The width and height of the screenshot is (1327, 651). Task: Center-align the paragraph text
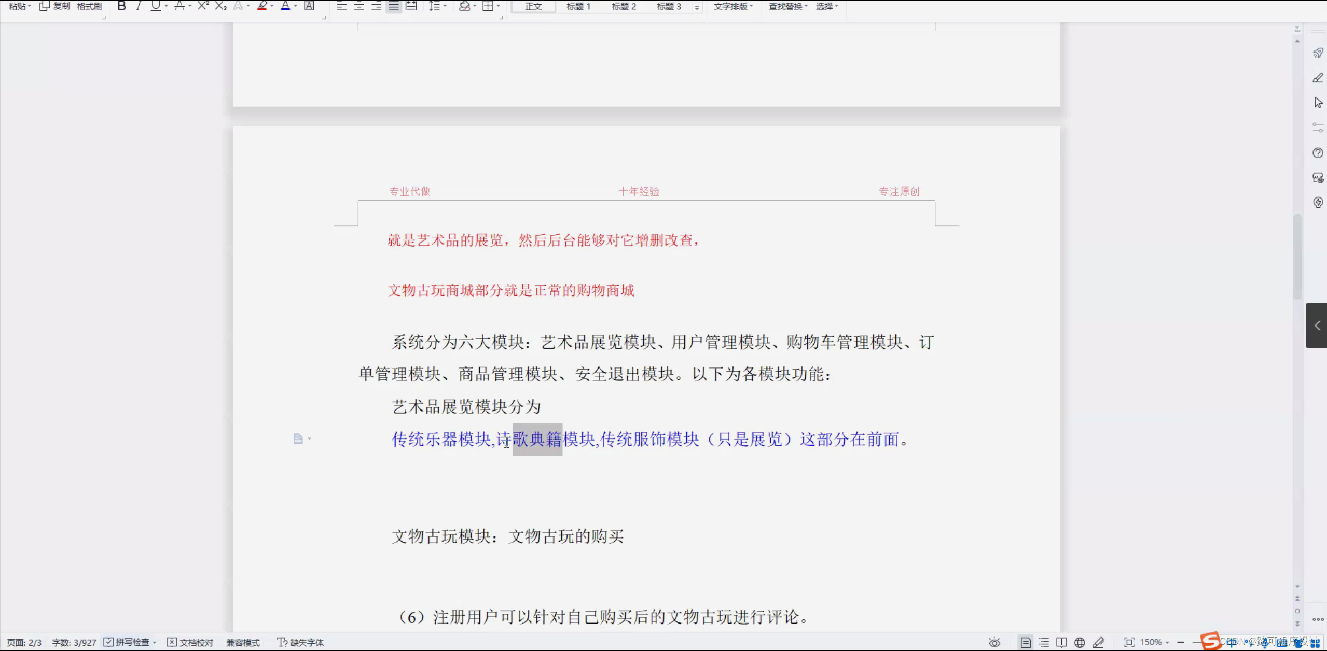tap(359, 6)
